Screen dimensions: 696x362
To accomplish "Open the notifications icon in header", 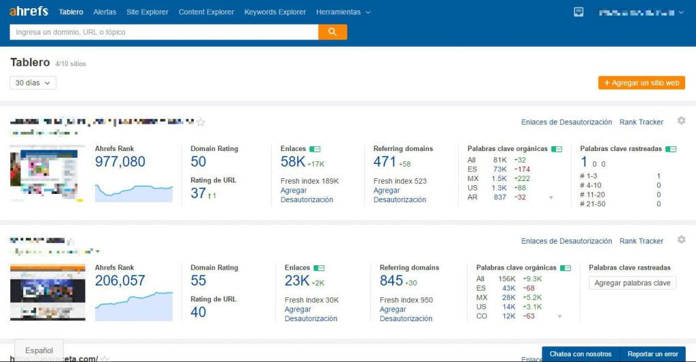I will 578,12.
